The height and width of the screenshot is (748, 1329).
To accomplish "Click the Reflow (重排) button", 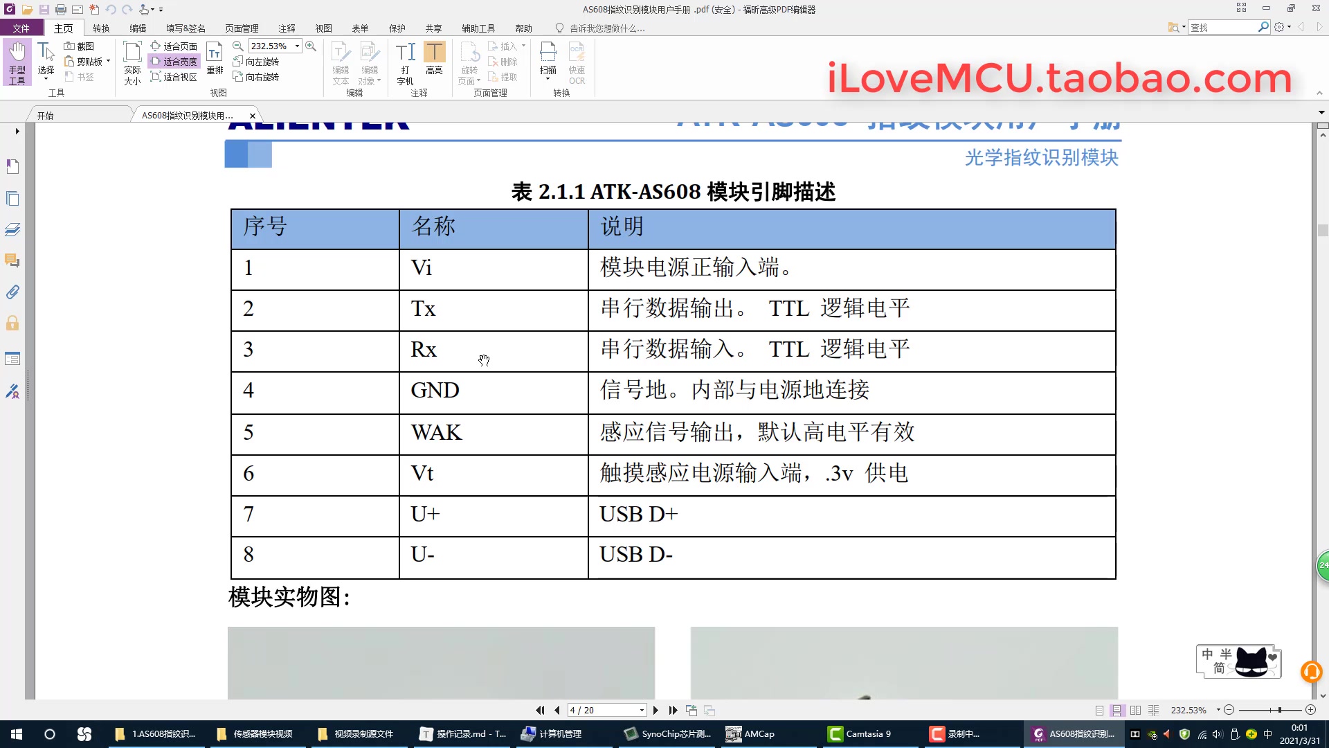I will coord(215,60).
